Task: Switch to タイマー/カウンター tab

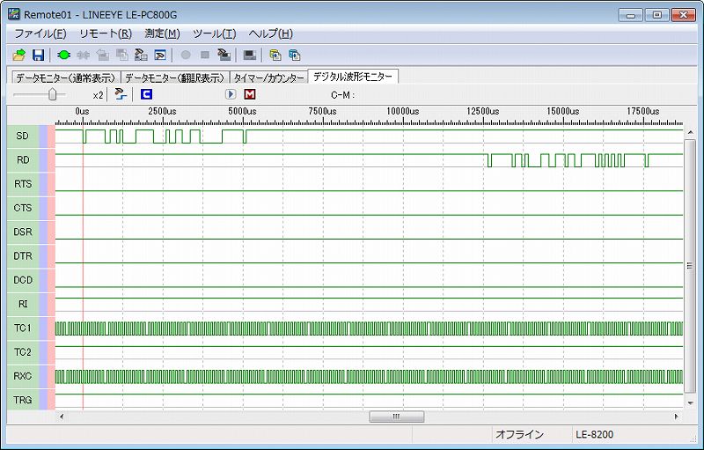Action: [x=268, y=77]
